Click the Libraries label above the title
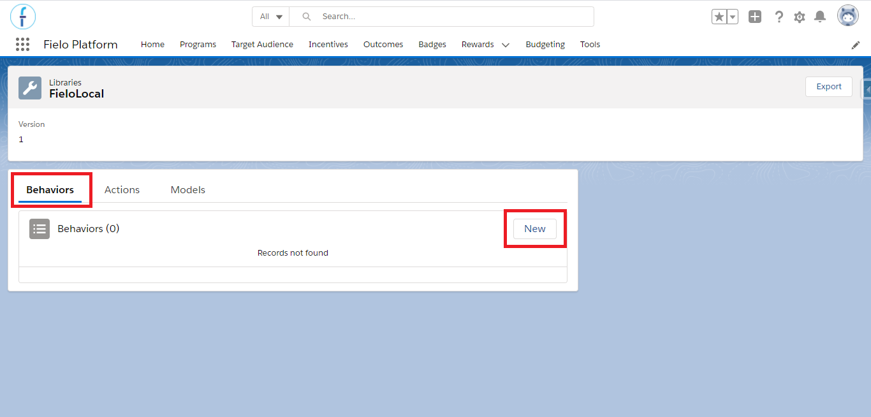The image size is (871, 417). [65, 82]
